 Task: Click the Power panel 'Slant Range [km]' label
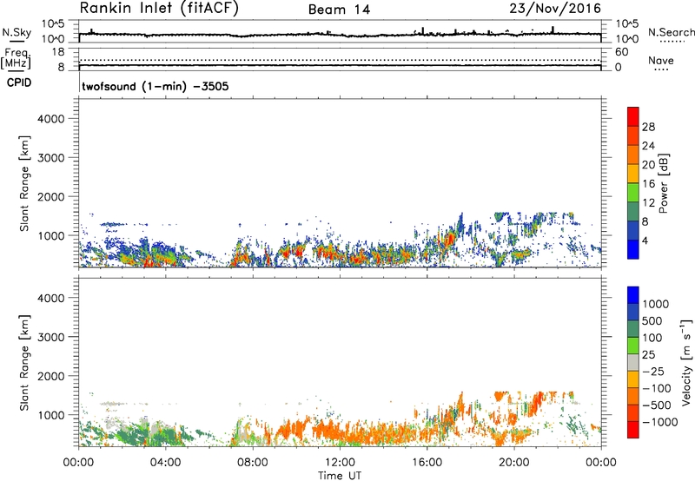pos(24,183)
